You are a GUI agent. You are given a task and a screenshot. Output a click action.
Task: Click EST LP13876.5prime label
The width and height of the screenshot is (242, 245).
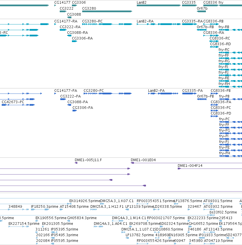[x=188, y=201]
